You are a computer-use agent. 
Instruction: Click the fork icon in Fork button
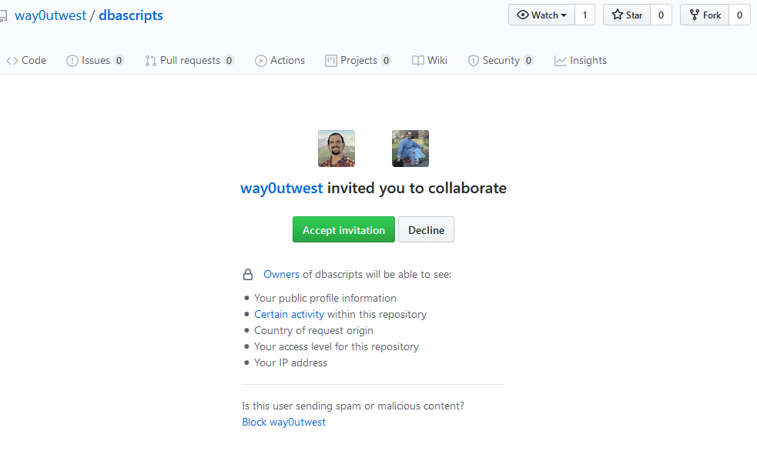click(x=695, y=15)
